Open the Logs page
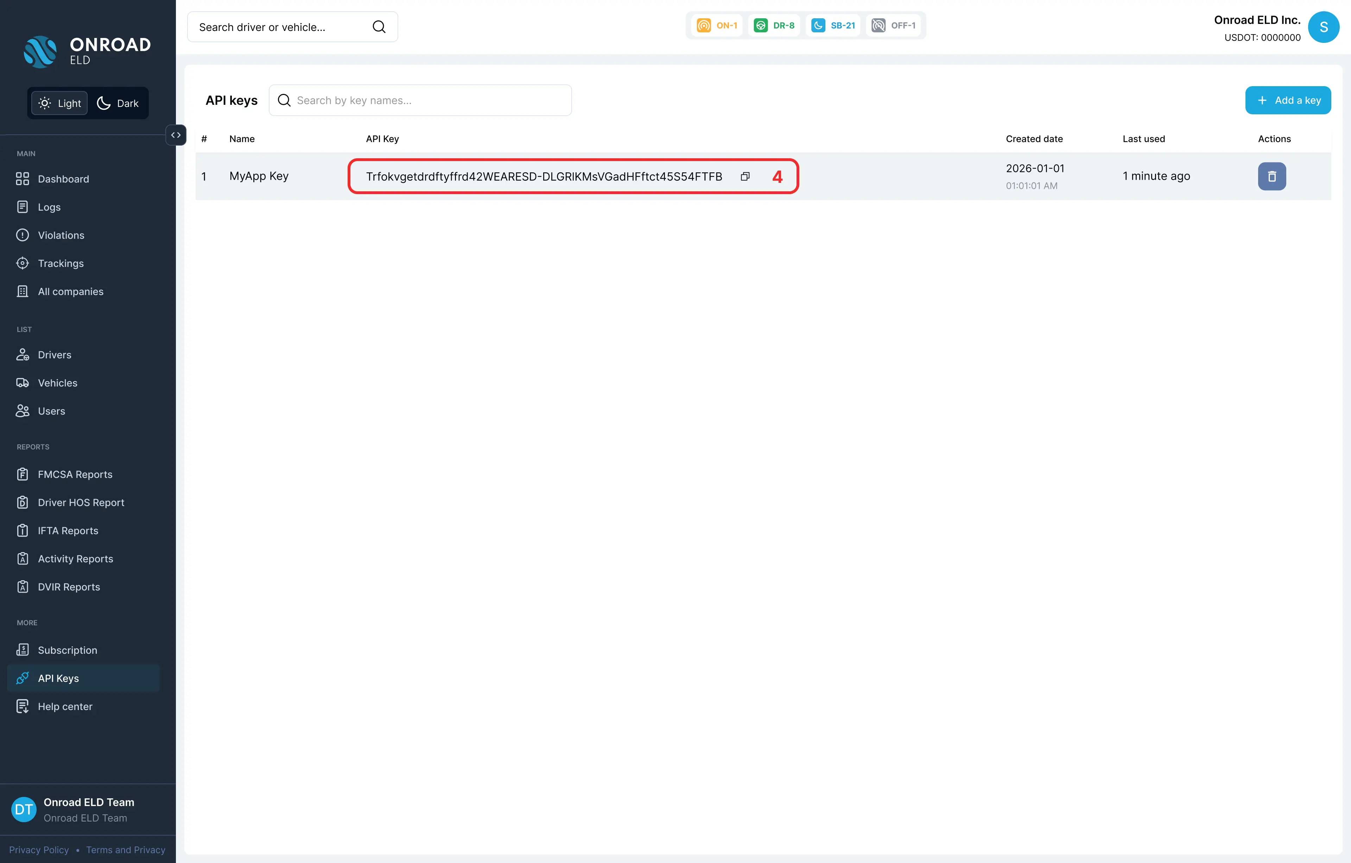This screenshot has height=863, width=1351. pyautogui.click(x=49, y=207)
